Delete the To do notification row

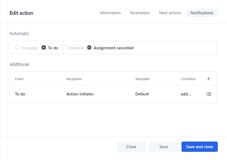pyautogui.click(x=209, y=94)
